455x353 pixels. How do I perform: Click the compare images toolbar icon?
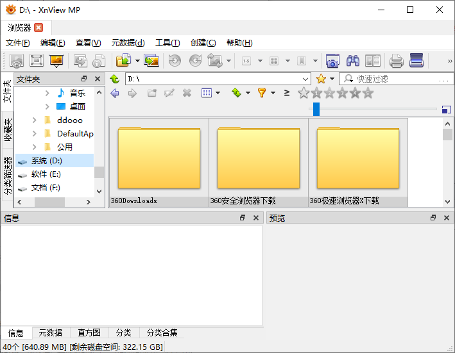click(373, 61)
